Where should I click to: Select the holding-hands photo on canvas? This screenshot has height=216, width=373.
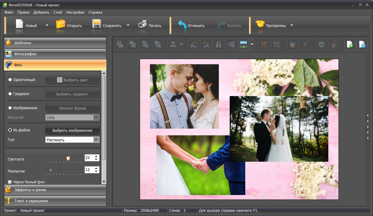[201, 165]
